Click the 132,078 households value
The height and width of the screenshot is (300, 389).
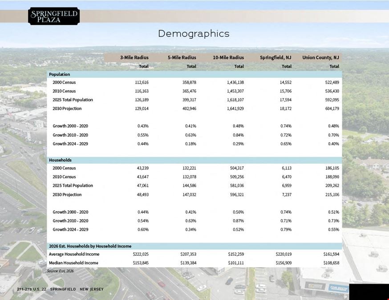pyautogui.click(x=189, y=177)
